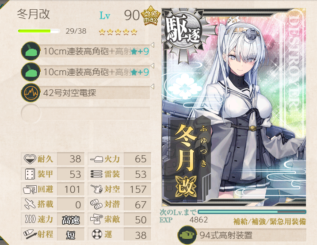Expand arrow beside first equipment slot

pos(153,45)
